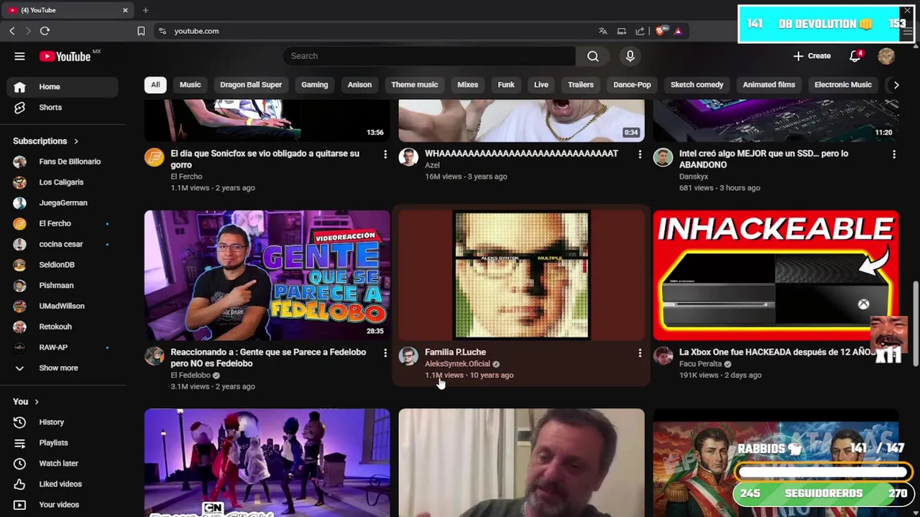Open options for Intel SSD video

(894, 154)
